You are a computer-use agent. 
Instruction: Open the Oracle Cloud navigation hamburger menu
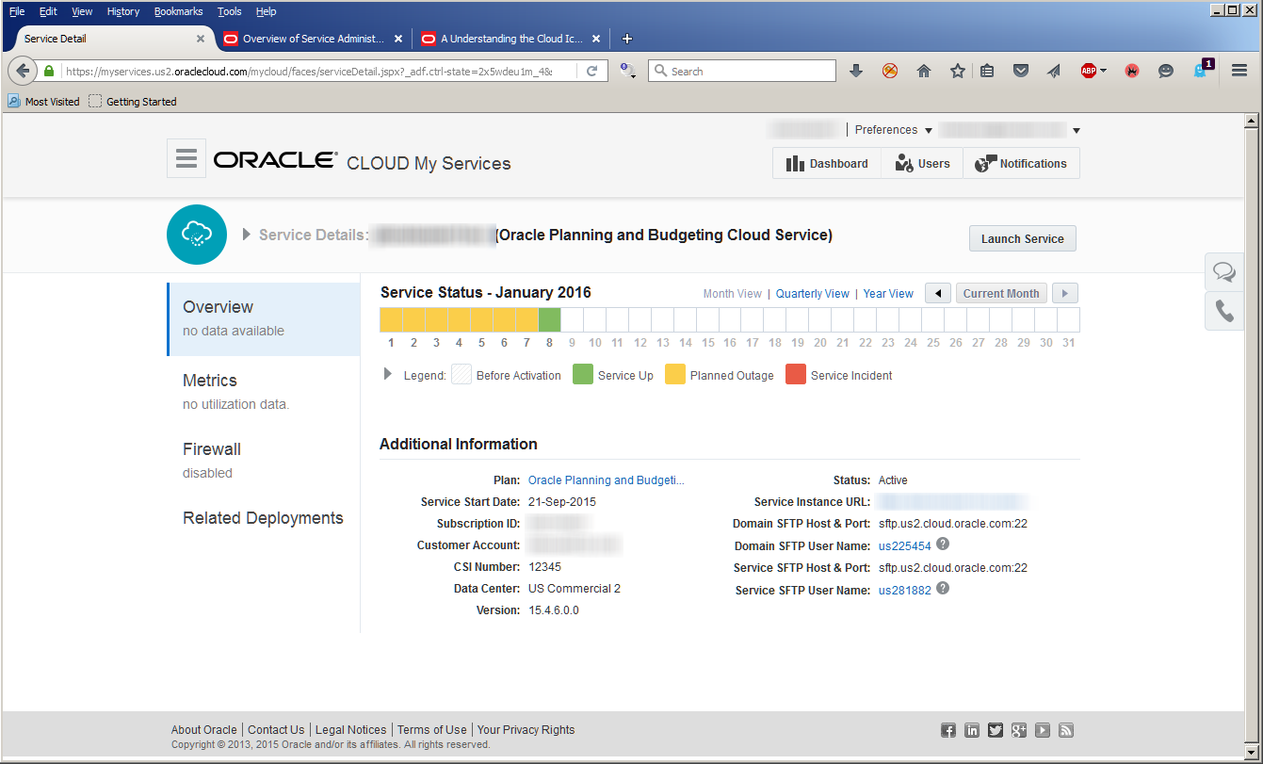[186, 158]
